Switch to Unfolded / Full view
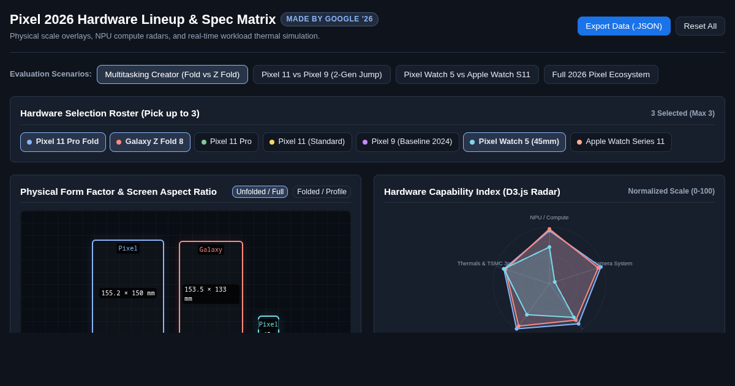Image resolution: width=735 pixels, height=386 pixels. point(260,192)
